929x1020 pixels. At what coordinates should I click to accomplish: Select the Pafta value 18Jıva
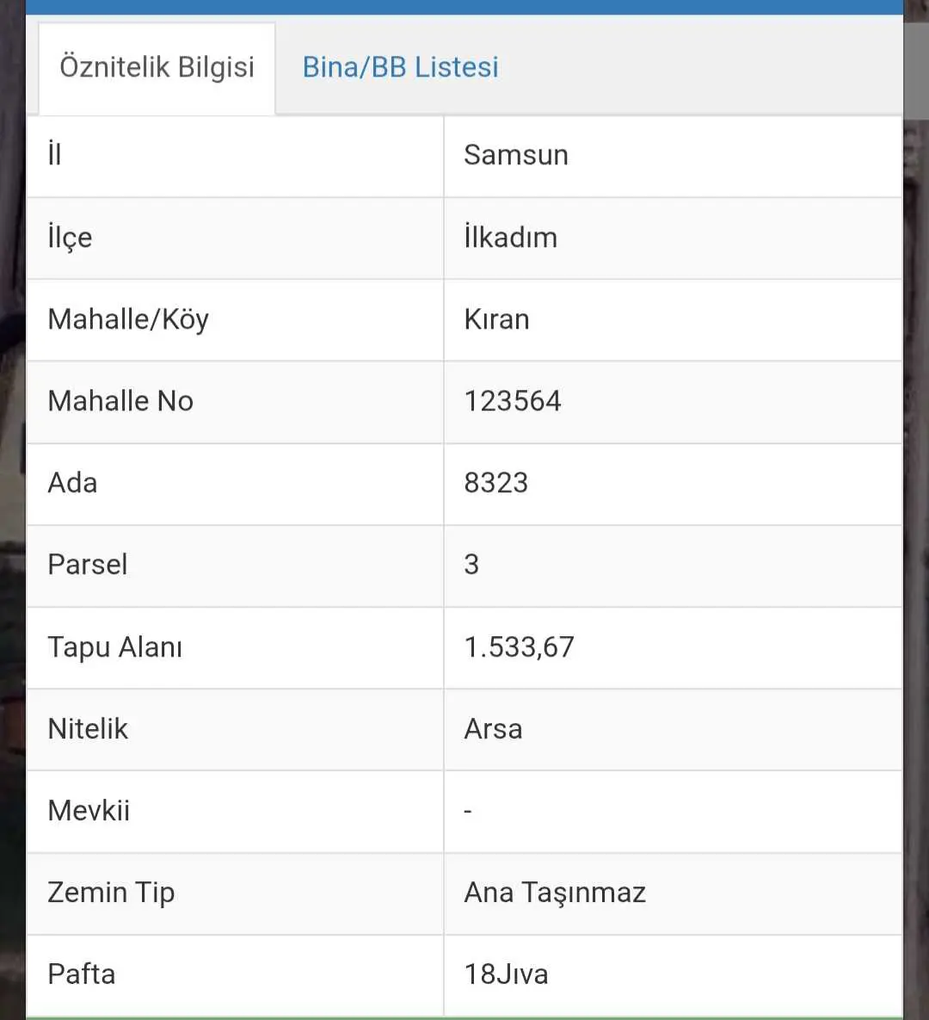point(506,974)
